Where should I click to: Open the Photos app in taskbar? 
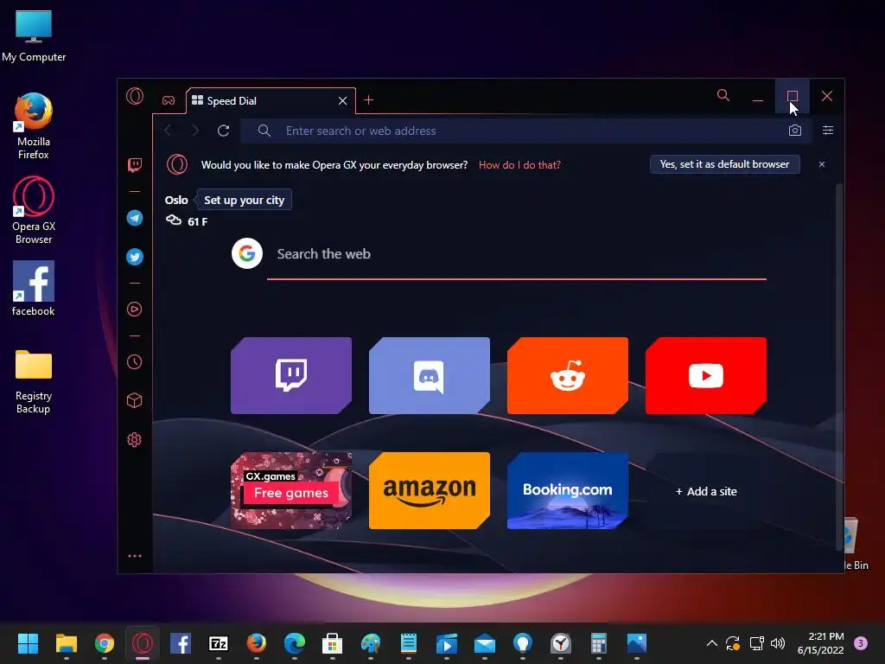[637, 643]
